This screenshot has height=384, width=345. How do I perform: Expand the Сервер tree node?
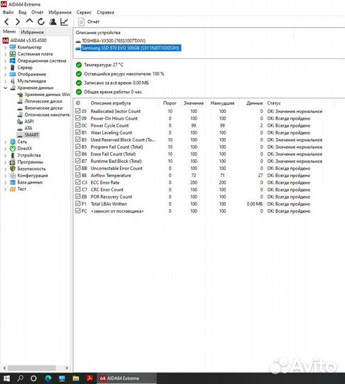pyautogui.click(x=6, y=68)
